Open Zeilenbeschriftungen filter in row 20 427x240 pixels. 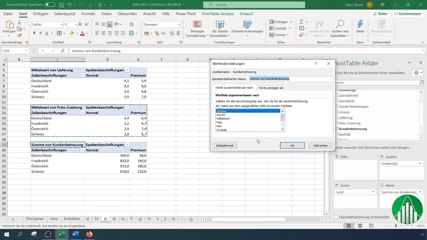tap(82, 150)
